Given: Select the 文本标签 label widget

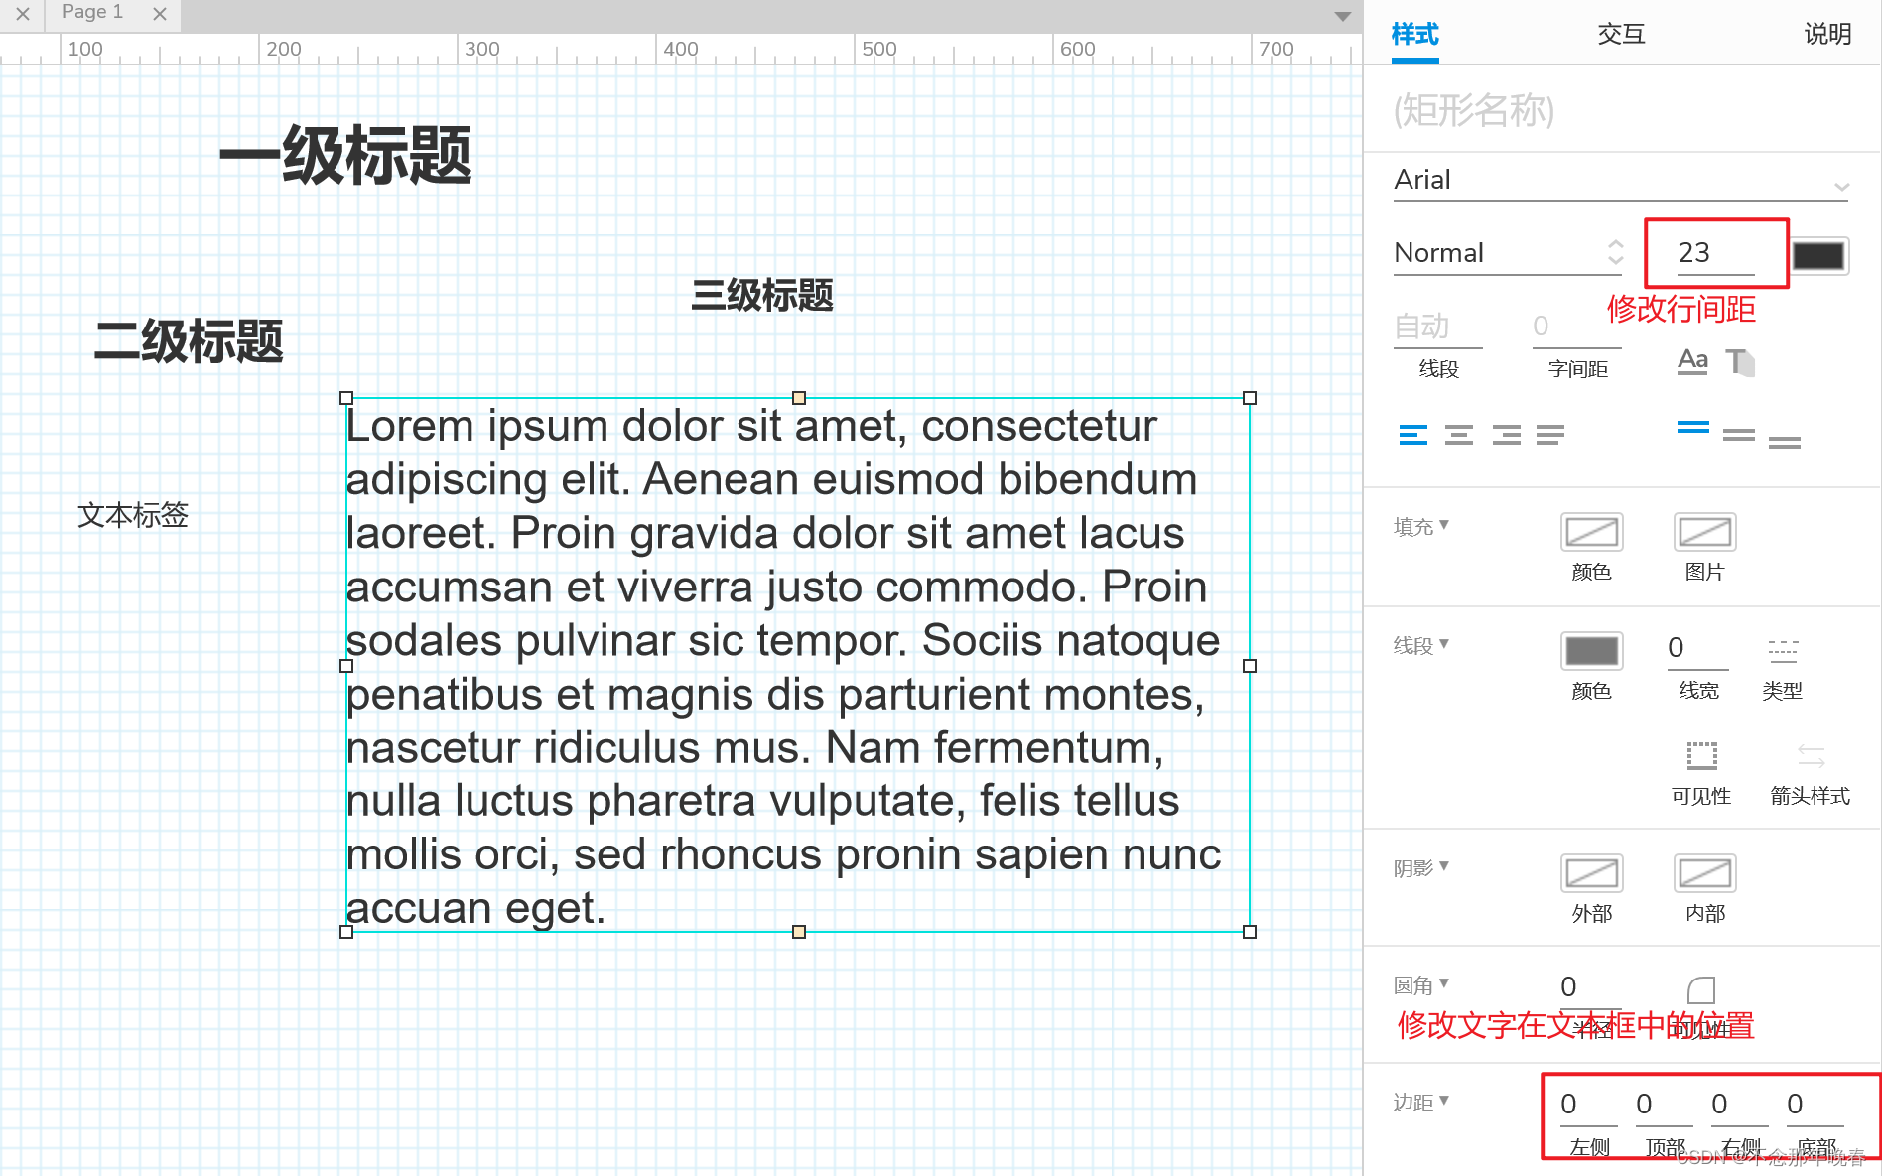Looking at the screenshot, I should [133, 515].
